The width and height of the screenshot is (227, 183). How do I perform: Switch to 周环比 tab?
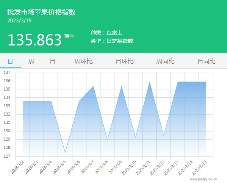(83, 61)
